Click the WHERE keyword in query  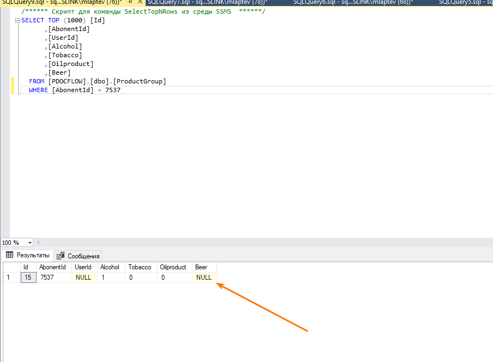pyautogui.click(x=38, y=90)
